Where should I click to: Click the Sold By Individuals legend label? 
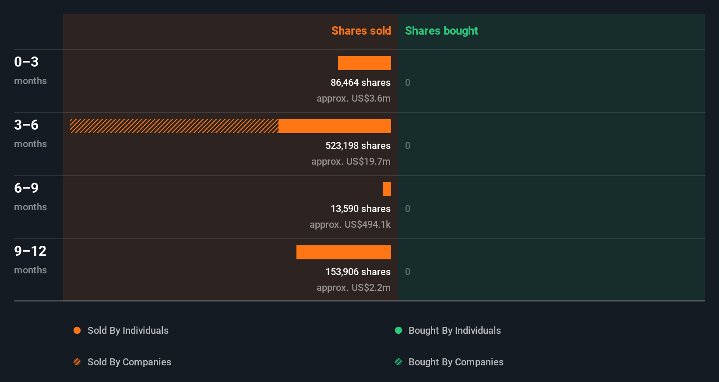[128, 330]
